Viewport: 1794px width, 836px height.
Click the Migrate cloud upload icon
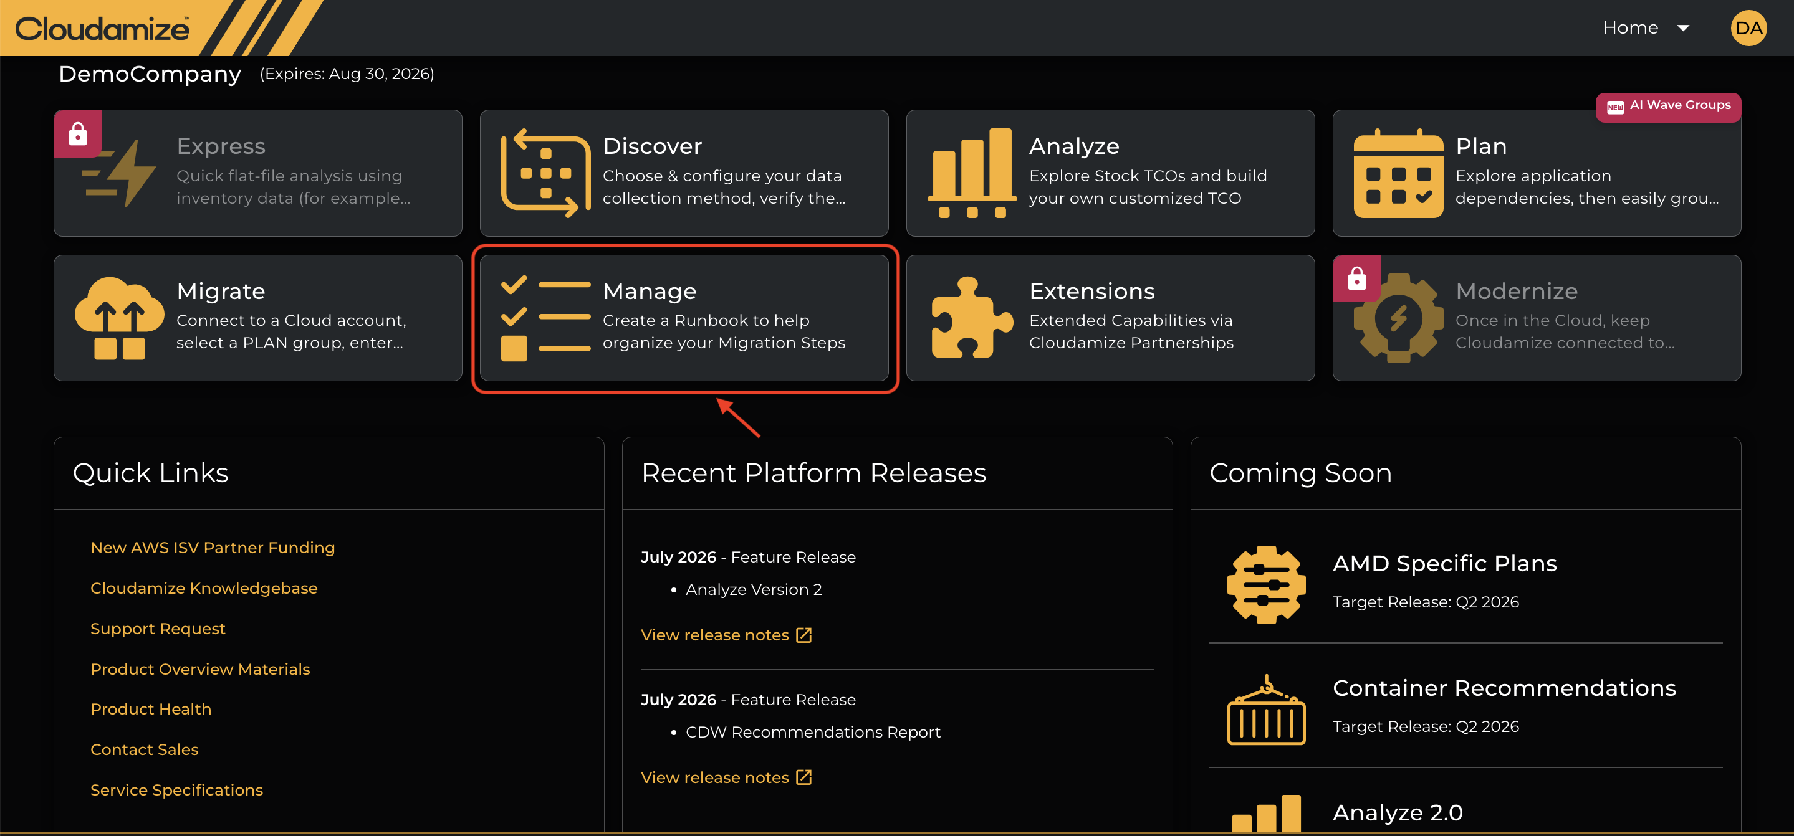(x=119, y=318)
